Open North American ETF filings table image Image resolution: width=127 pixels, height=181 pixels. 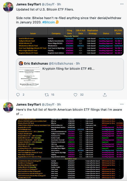[x=70, y=149]
